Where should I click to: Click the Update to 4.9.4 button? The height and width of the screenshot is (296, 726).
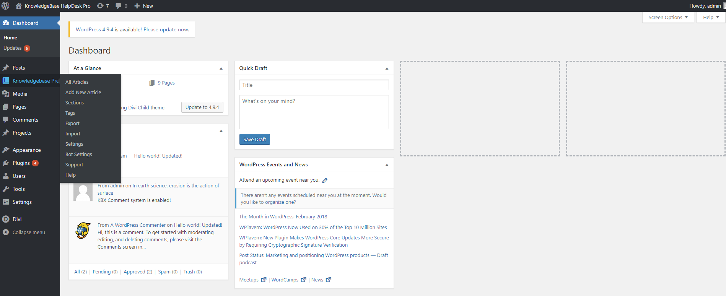[202, 107]
